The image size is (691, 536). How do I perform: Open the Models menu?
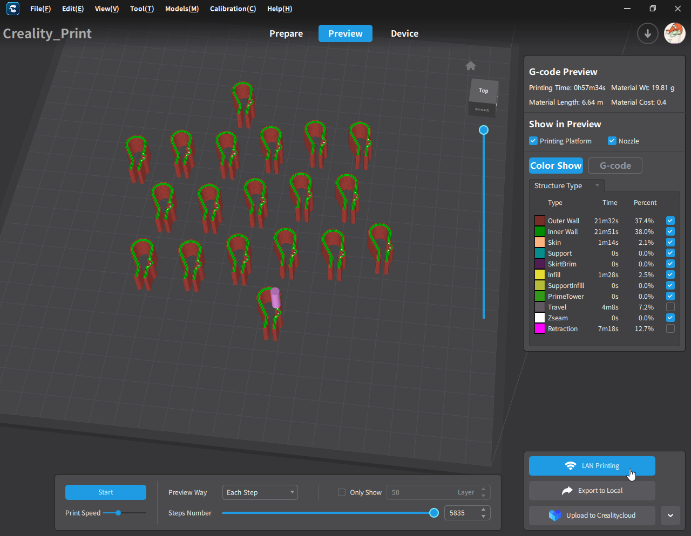(x=182, y=9)
